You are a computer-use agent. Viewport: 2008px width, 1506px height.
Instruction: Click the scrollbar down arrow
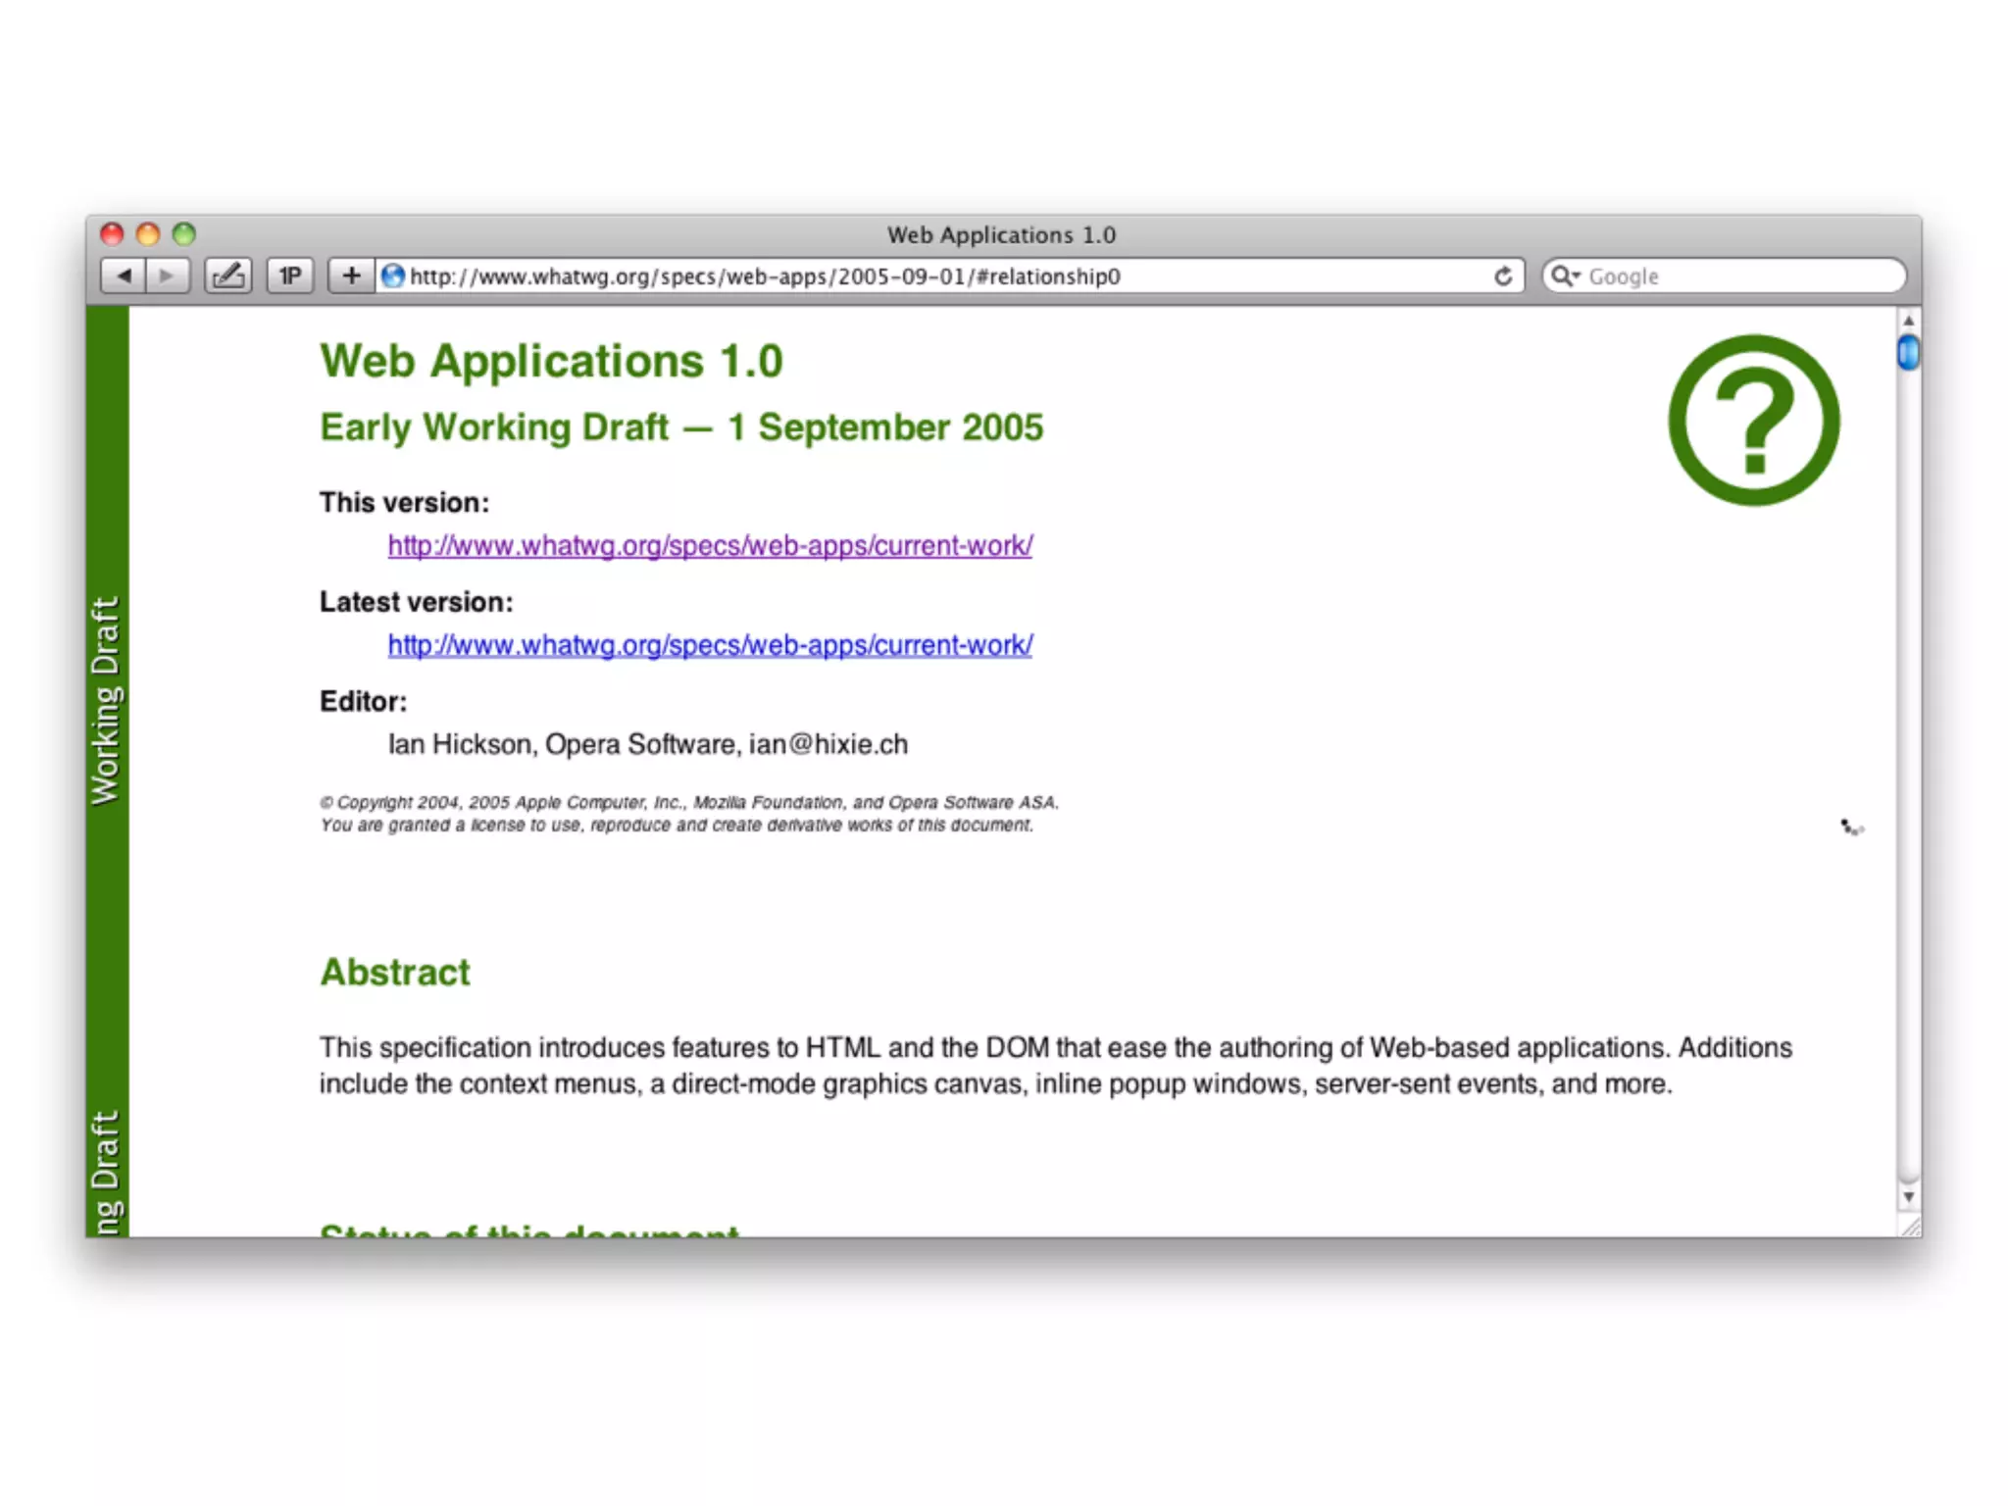[x=1908, y=1197]
